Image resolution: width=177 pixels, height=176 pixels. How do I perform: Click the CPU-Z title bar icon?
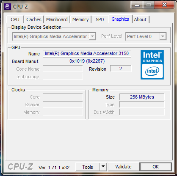[8, 7]
